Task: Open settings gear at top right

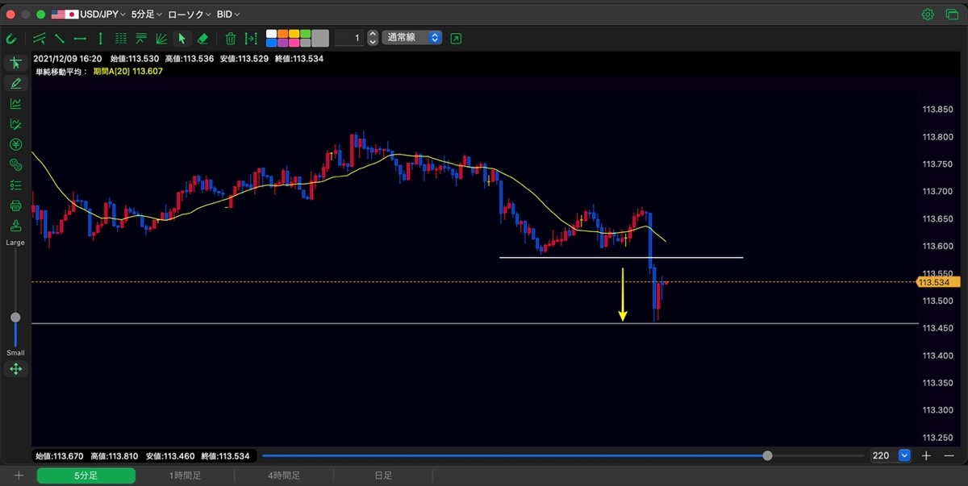Action: (928, 15)
